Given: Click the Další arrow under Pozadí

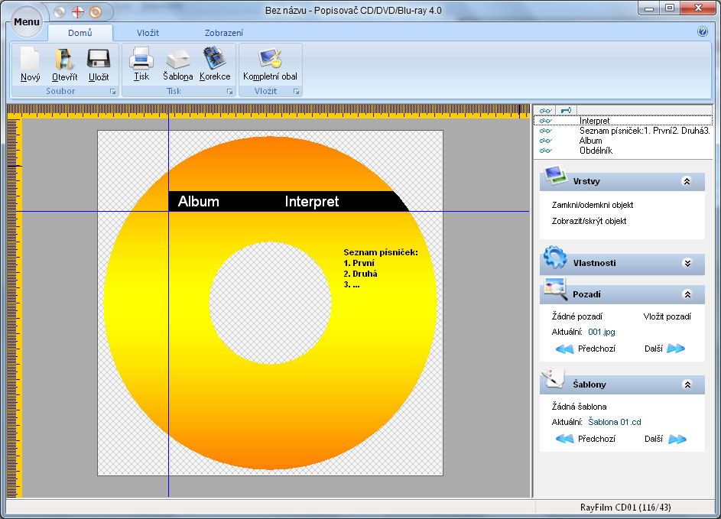Looking at the screenshot, I should point(675,349).
